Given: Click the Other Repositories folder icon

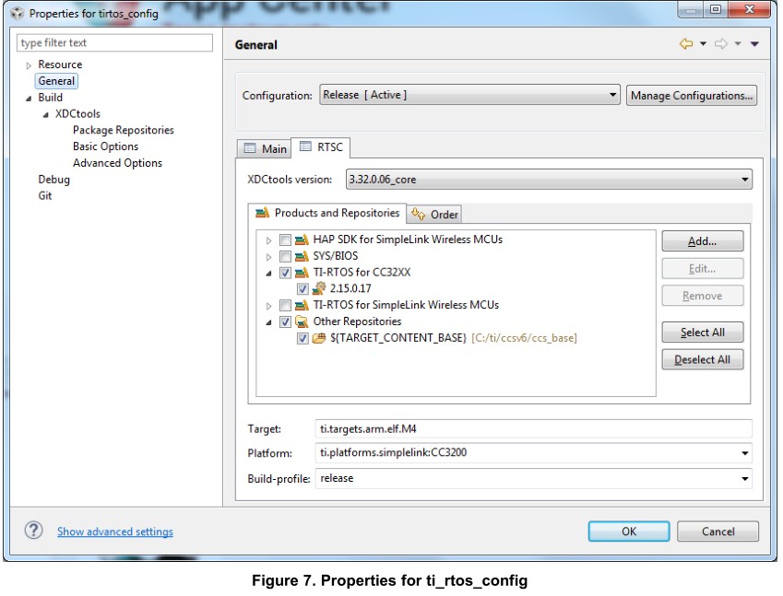Looking at the screenshot, I should (x=302, y=321).
